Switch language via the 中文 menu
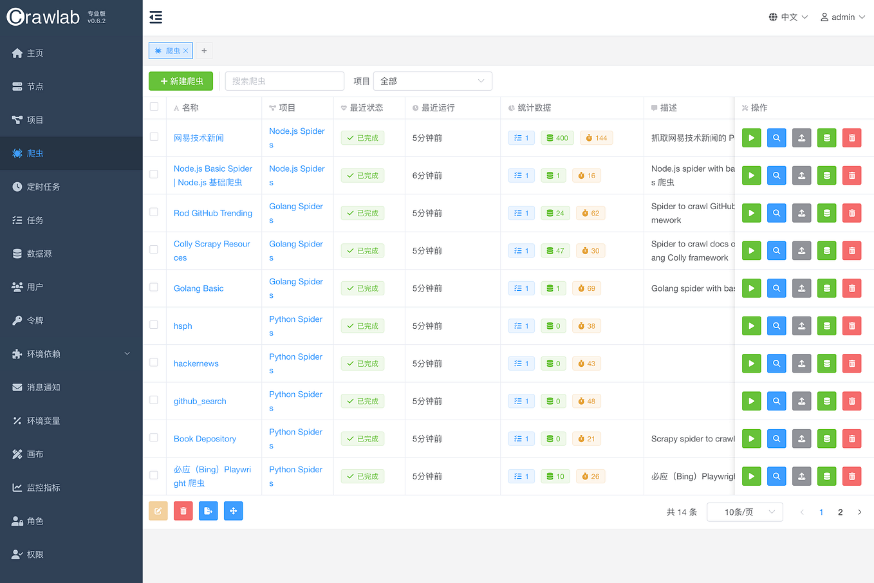 pos(788,17)
